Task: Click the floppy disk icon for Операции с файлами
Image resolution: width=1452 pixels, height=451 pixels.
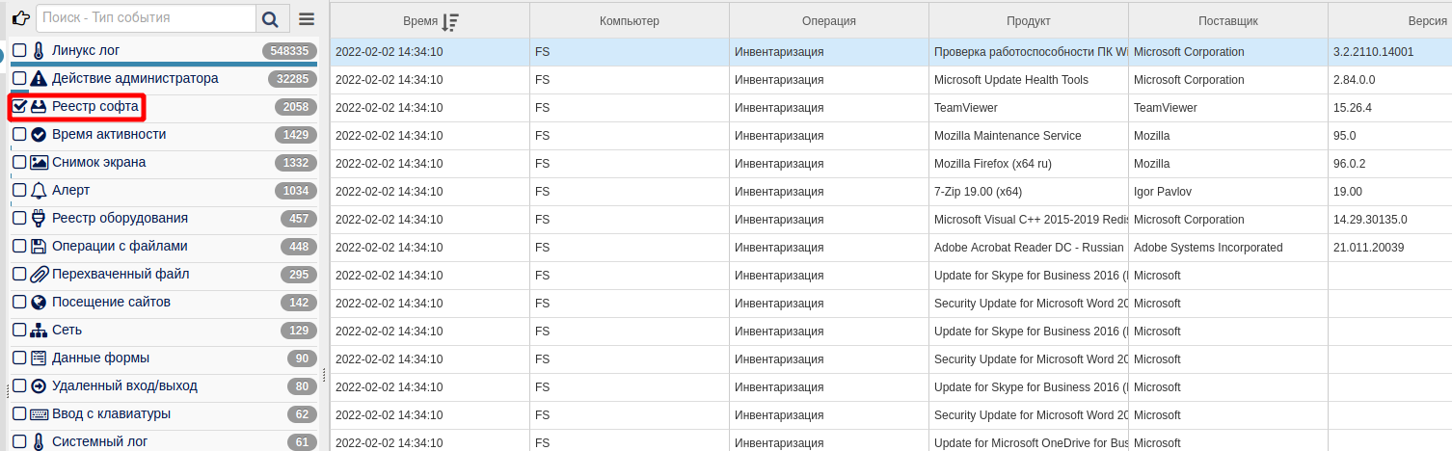Action: pyautogui.click(x=39, y=247)
